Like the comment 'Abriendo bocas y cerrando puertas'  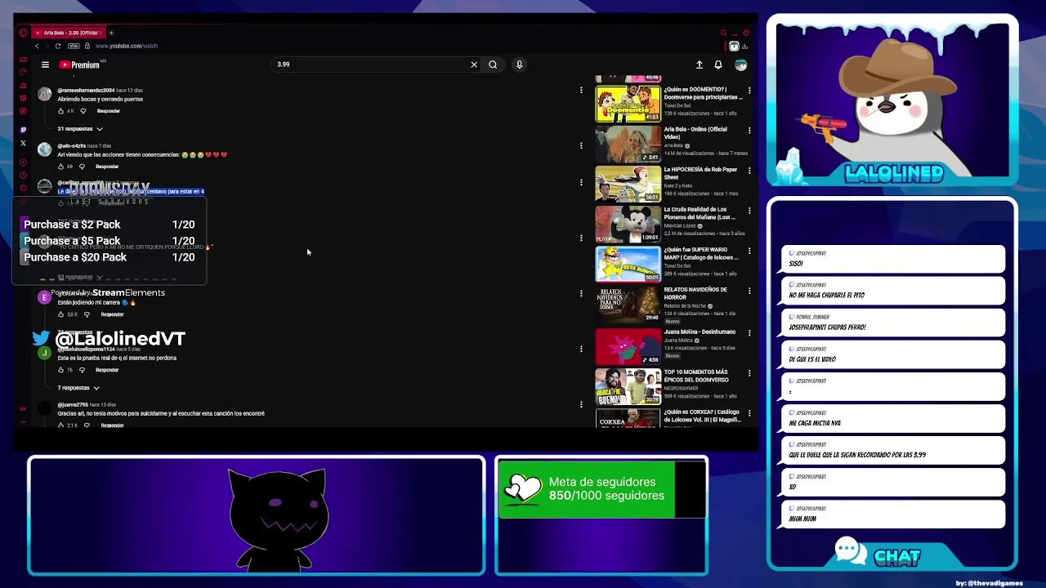coord(60,111)
